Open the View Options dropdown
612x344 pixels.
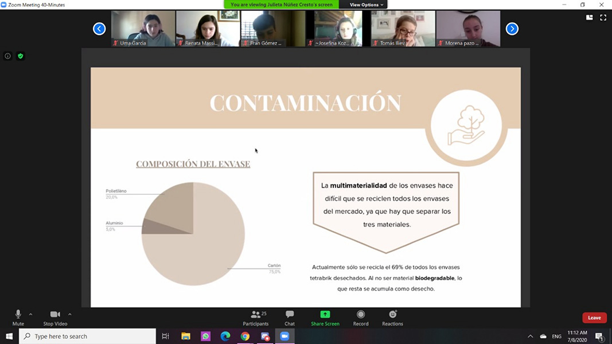367,5
